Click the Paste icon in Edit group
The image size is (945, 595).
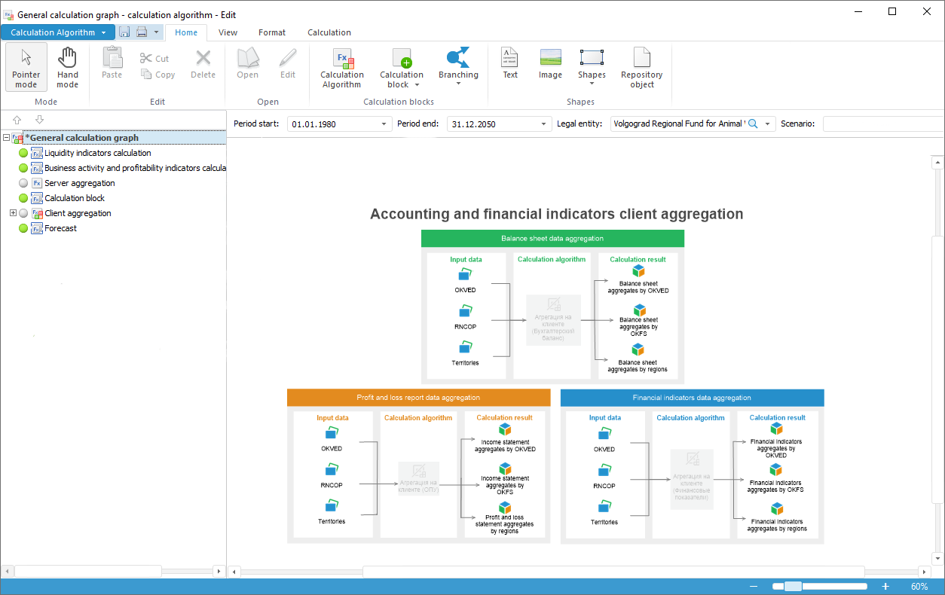pyautogui.click(x=112, y=58)
